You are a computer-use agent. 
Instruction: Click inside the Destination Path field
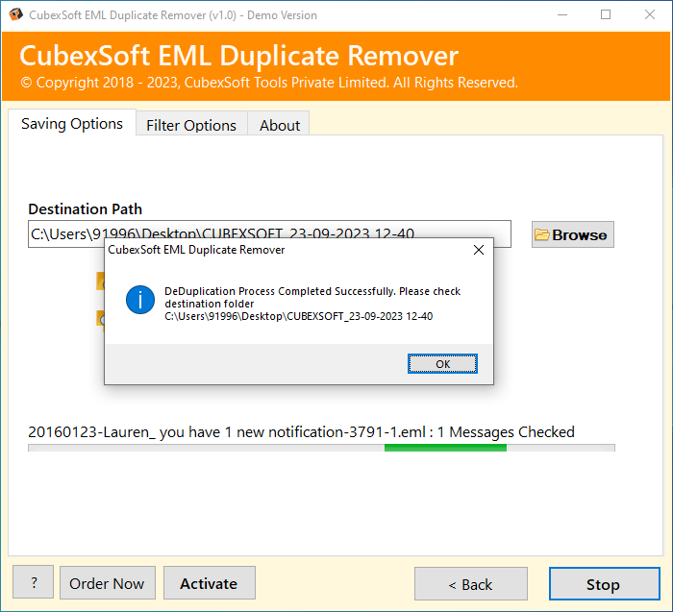(269, 233)
